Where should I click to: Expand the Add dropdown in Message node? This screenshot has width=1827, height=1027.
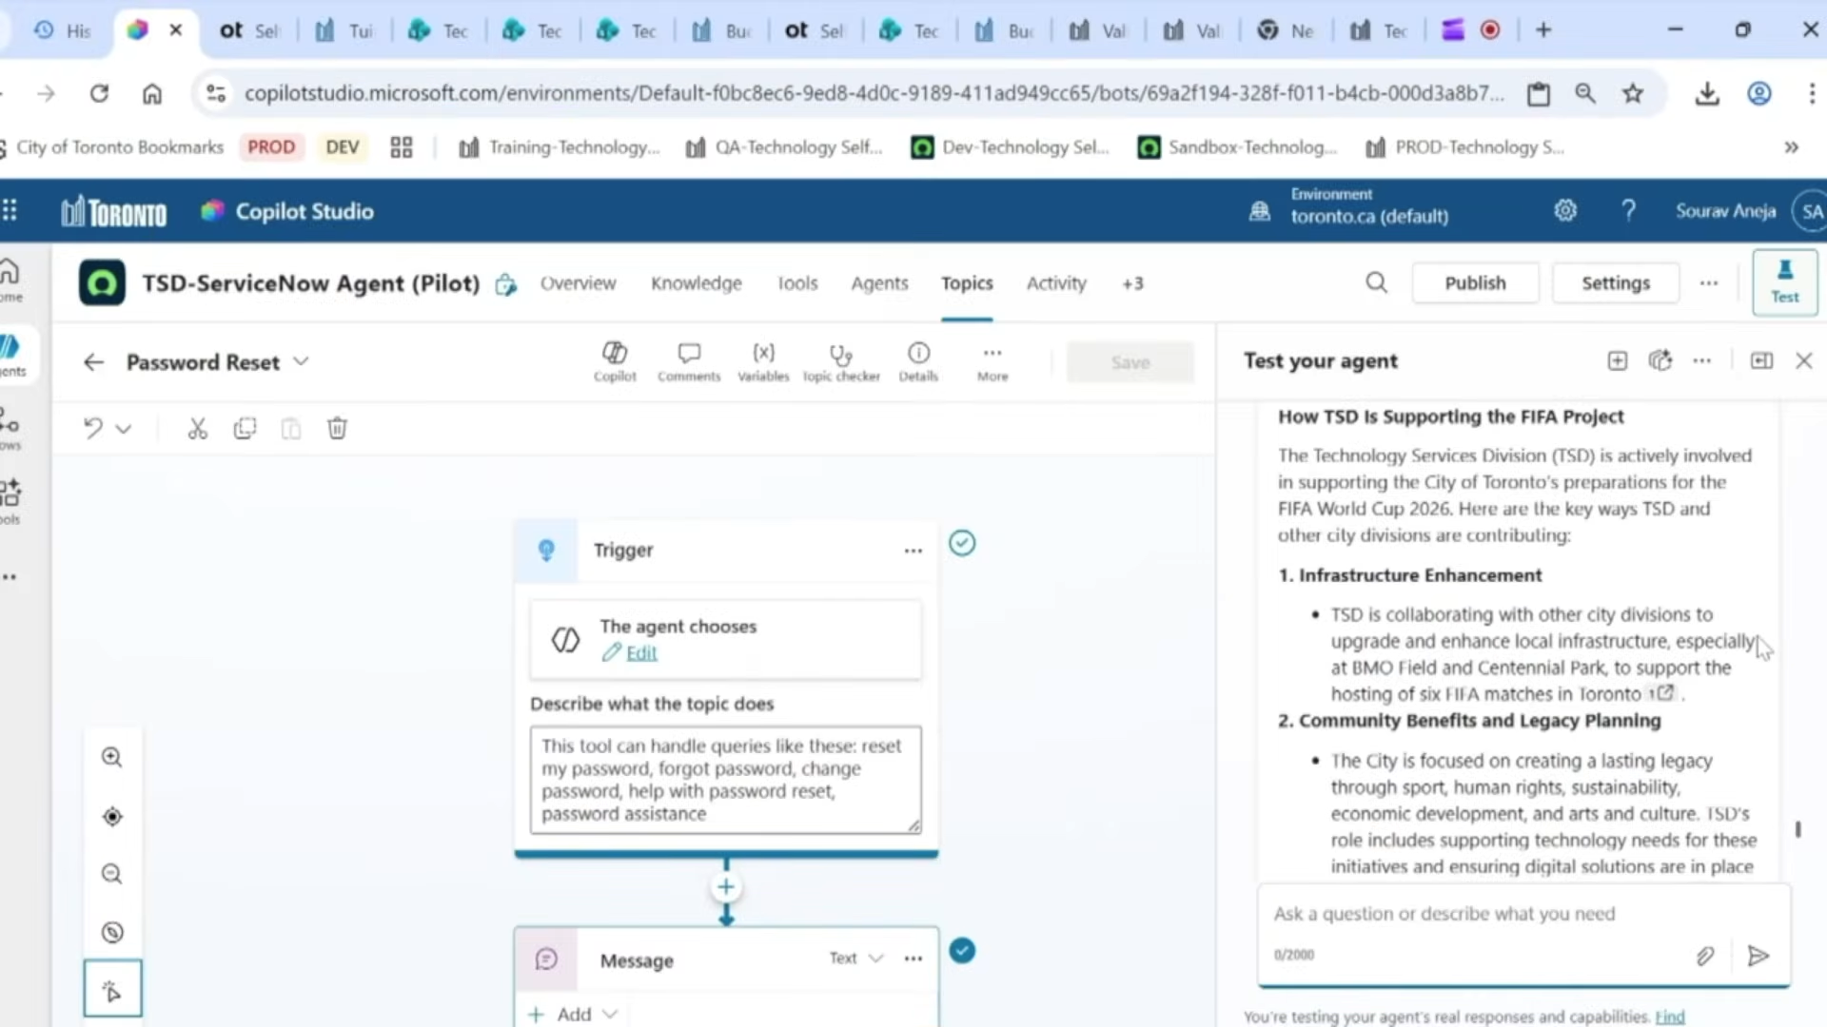pyautogui.click(x=574, y=1015)
